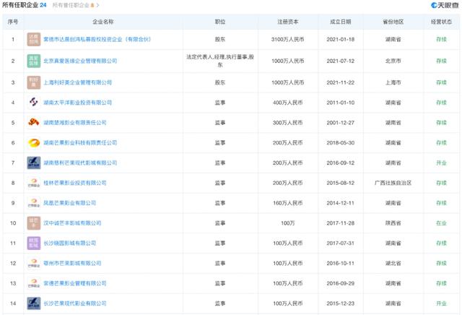The height and width of the screenshot is (315, 462).
Task: Click the 陕西省 region cell
Action: pyautogui.click(x=393, y=223)
